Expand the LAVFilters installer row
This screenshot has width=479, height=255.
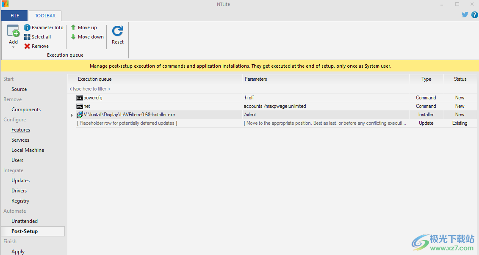72,115
